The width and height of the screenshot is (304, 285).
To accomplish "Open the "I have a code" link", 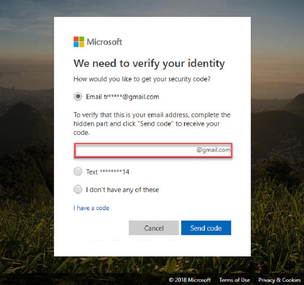I will 91,208.
